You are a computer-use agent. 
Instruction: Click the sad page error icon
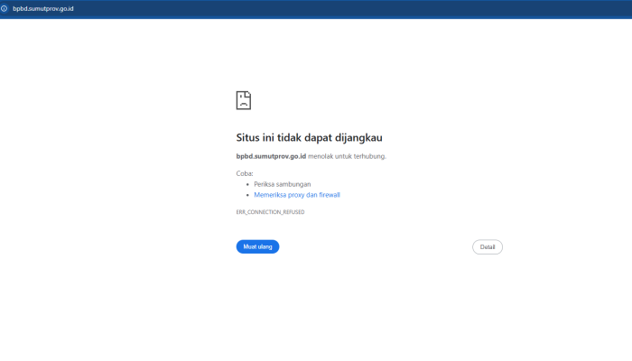244,100
